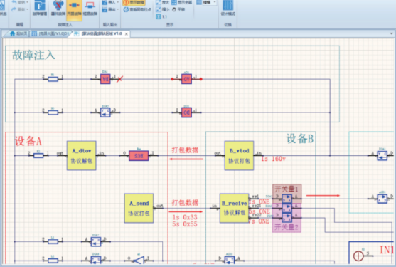This screenshot has height=267, width=396.
Task: Click the 缩小 zoom out icon
Action: (162, 9)
